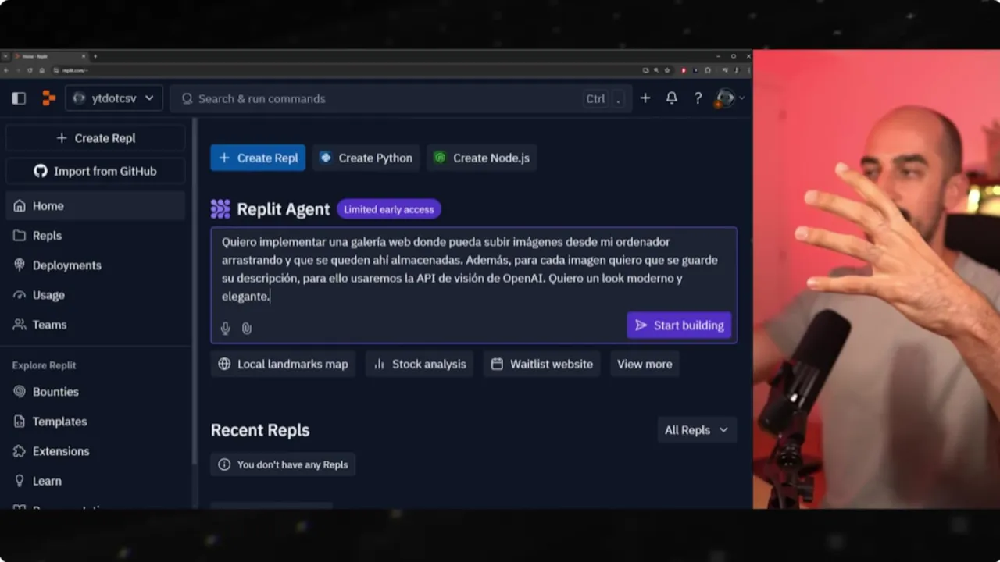Click the Usage gauge icon
Viewport: 1000px width, 562px height.
point(20,295)
